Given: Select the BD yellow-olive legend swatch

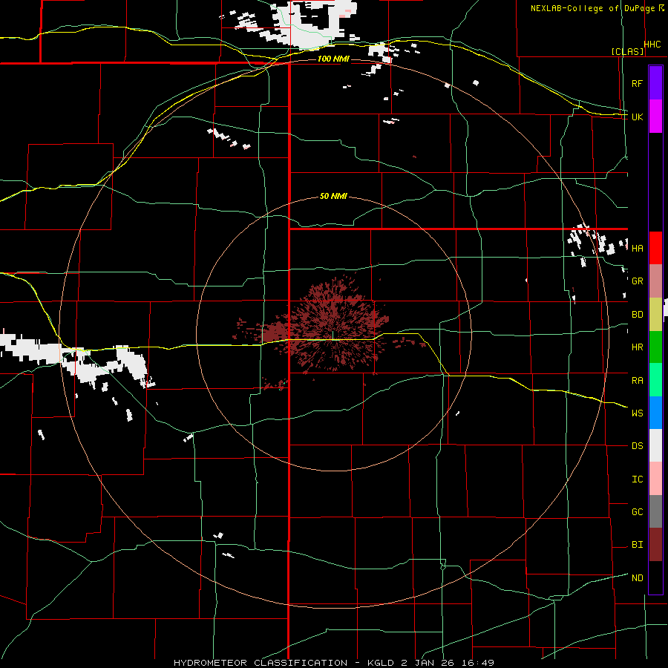Looking at the screenshot, I should point(655,314).
